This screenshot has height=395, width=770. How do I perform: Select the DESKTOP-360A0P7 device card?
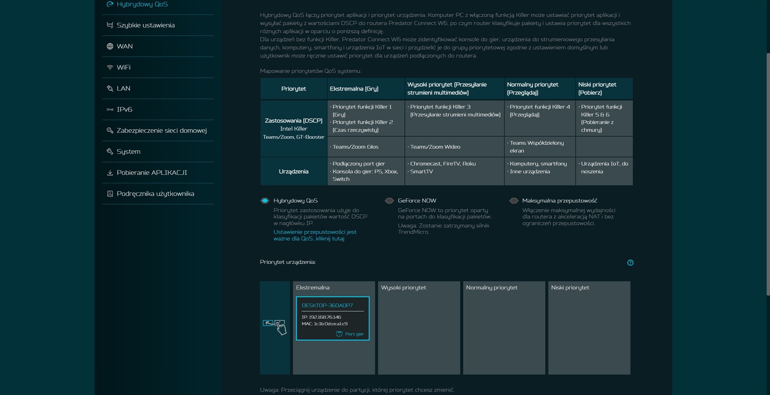332,318
